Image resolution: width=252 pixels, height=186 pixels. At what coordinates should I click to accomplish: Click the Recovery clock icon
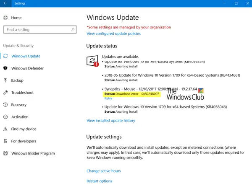5,105
